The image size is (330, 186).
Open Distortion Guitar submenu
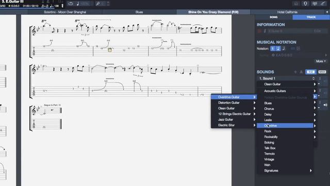click(234, 103)
